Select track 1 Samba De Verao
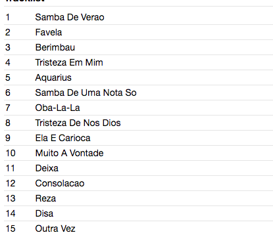Viewport: 273px width, 237px height. point(138,17)
